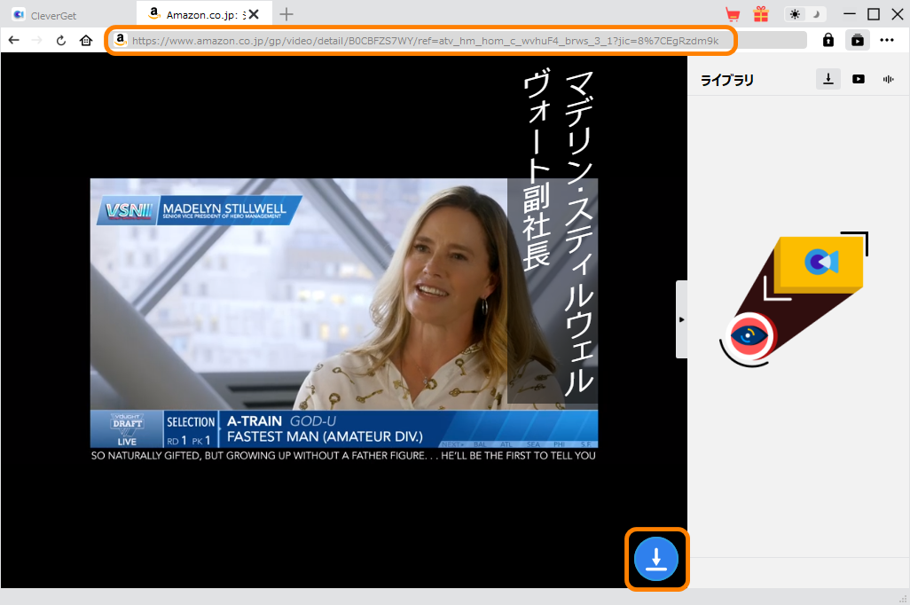Open the three-dot more menu
This screenshot has height=605, width=910.
(x=887, y=40)
